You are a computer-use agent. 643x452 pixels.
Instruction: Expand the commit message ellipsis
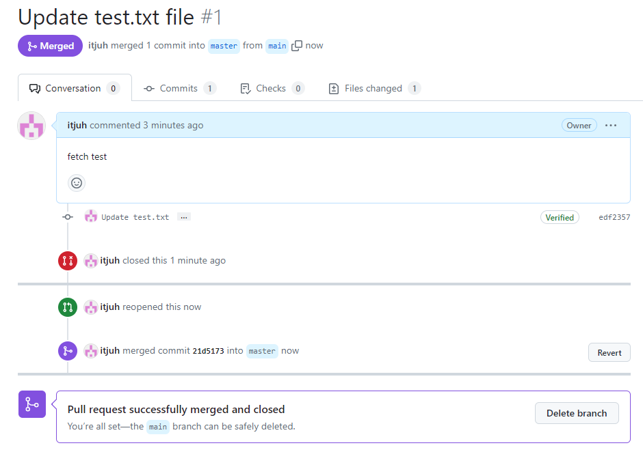pyautogui.click(x=184, y=217)
